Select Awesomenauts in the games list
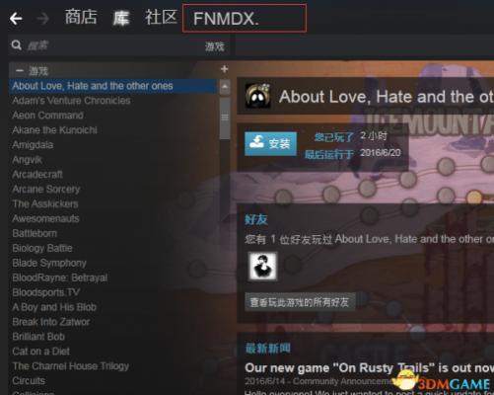494x395 pixels. pos(45,218)
